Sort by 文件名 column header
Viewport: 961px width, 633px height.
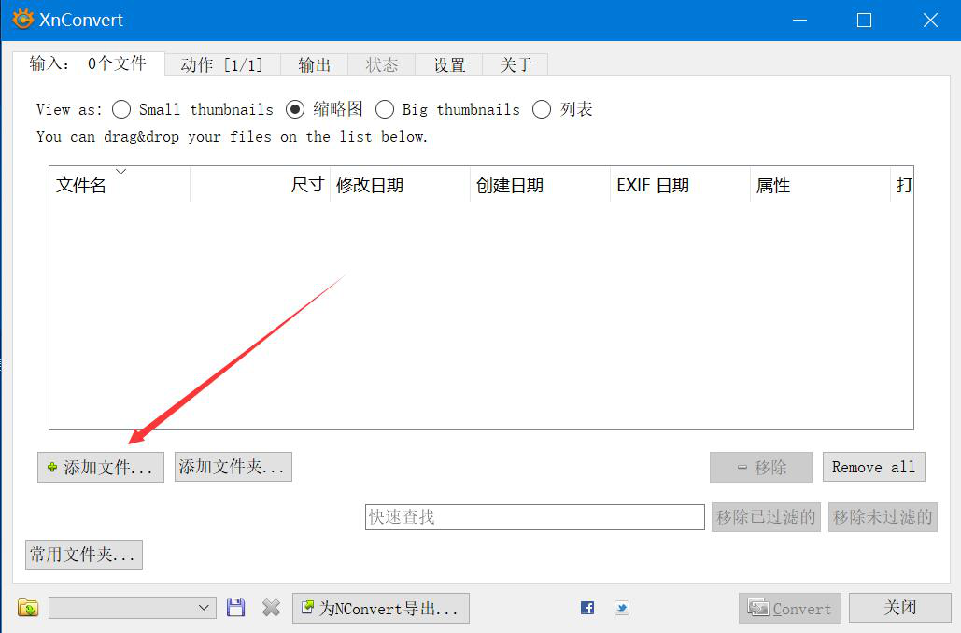point(120,185)
